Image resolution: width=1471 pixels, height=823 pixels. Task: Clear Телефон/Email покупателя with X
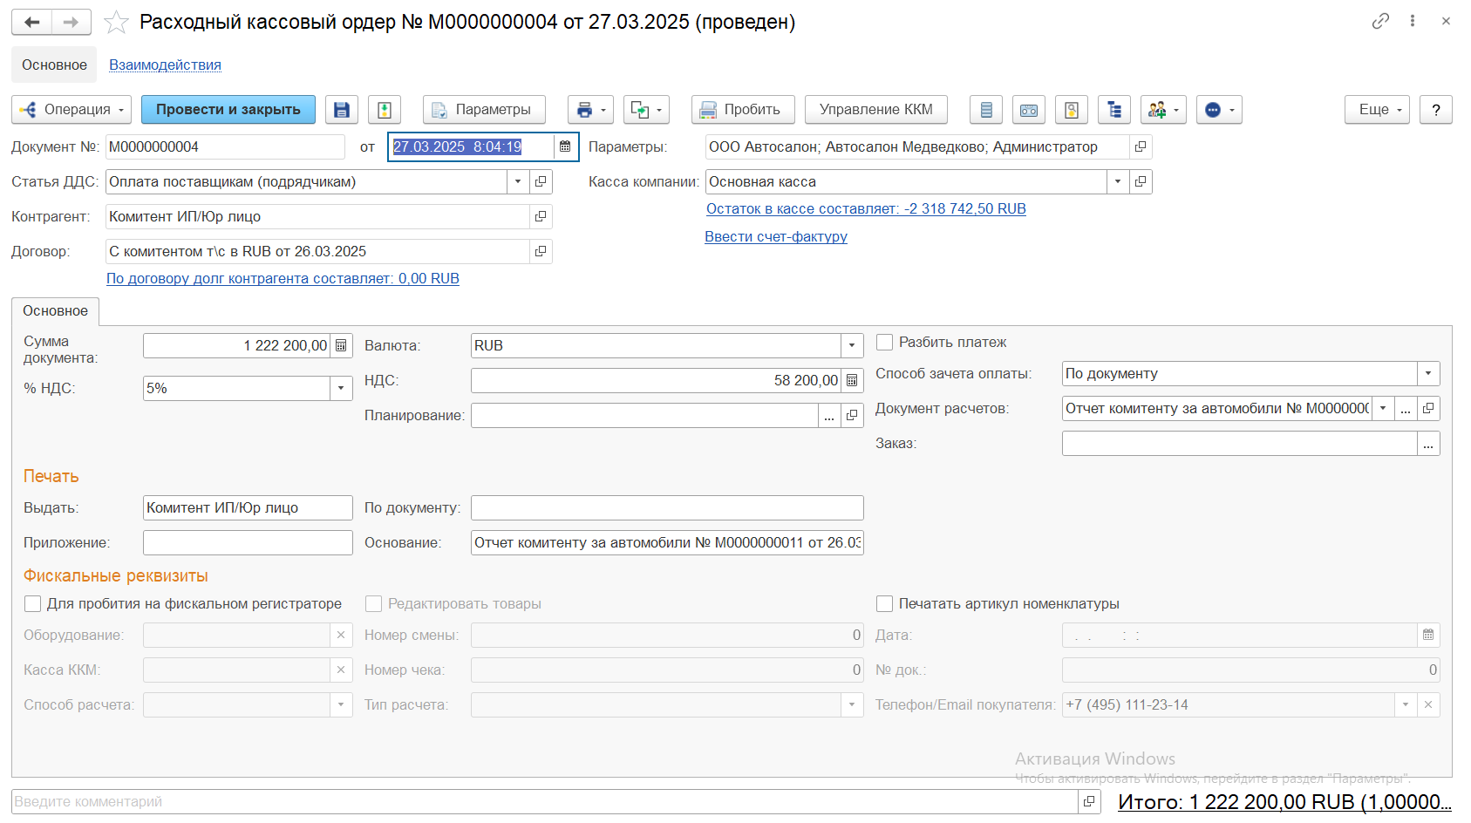click(1428, 704)
